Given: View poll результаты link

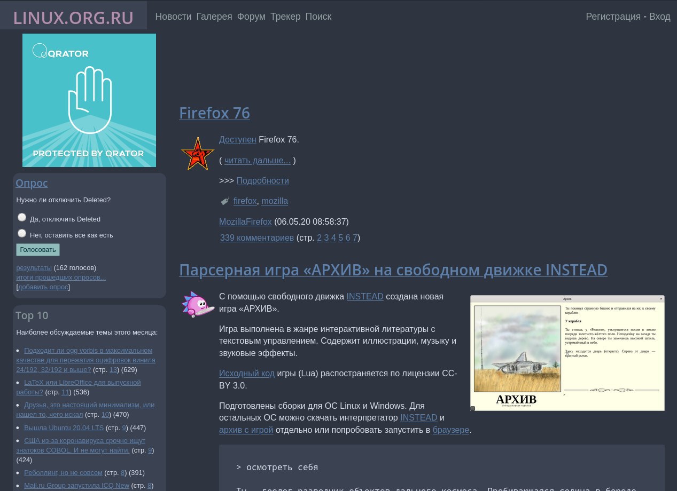Looking at the screenshot, I should [34, 268].
